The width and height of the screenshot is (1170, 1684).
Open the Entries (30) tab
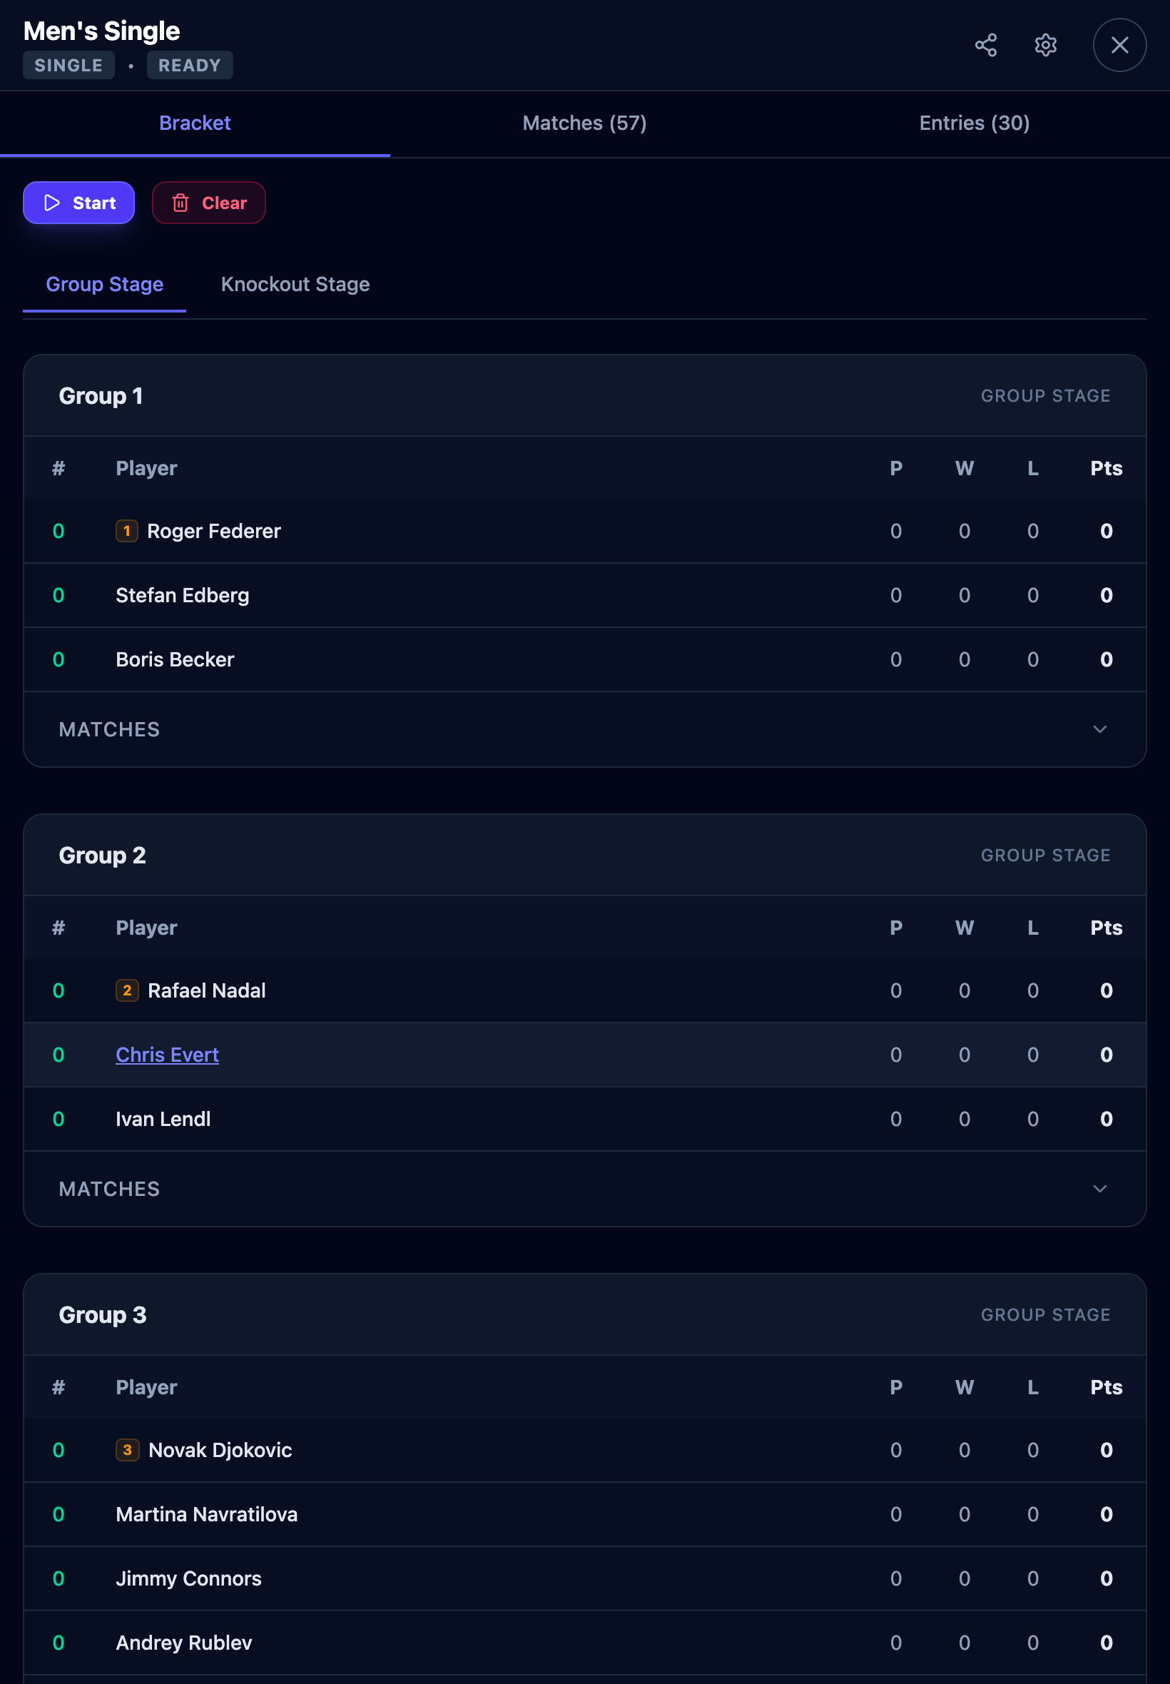click(974, 123)
